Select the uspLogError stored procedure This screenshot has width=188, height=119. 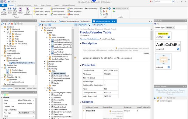pyautogui.click(x=58, y=50)
